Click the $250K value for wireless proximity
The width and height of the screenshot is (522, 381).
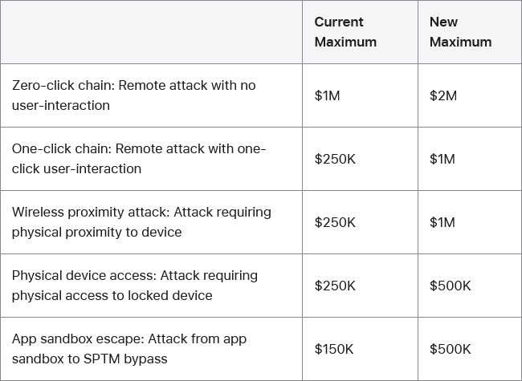(x=334, y=222)
